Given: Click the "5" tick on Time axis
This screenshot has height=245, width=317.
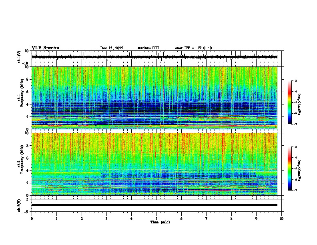Looking at the screenshot, I should point(156,219).
